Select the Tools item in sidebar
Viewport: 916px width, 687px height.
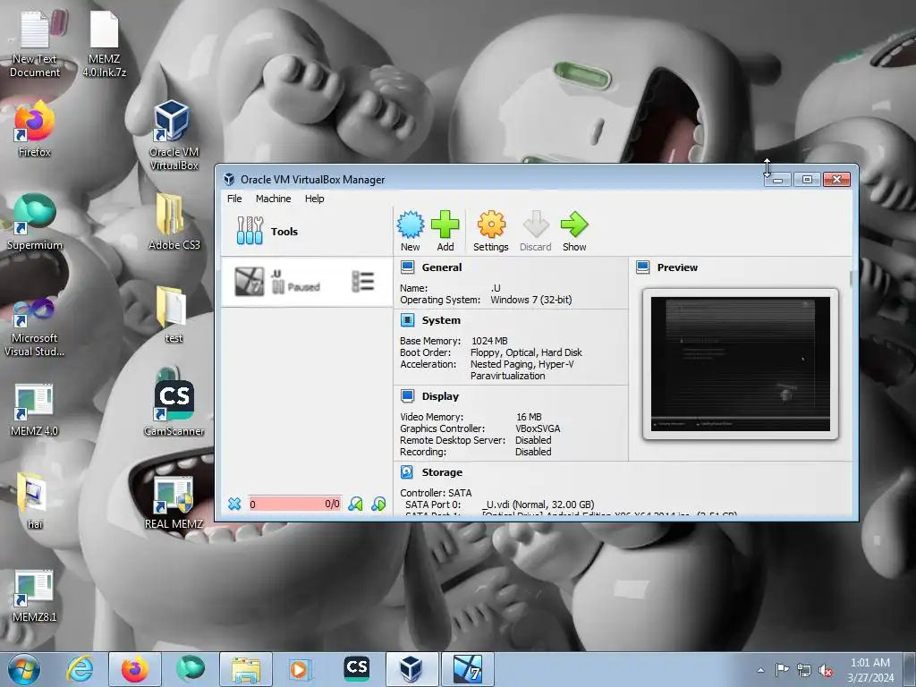(306, 232)
